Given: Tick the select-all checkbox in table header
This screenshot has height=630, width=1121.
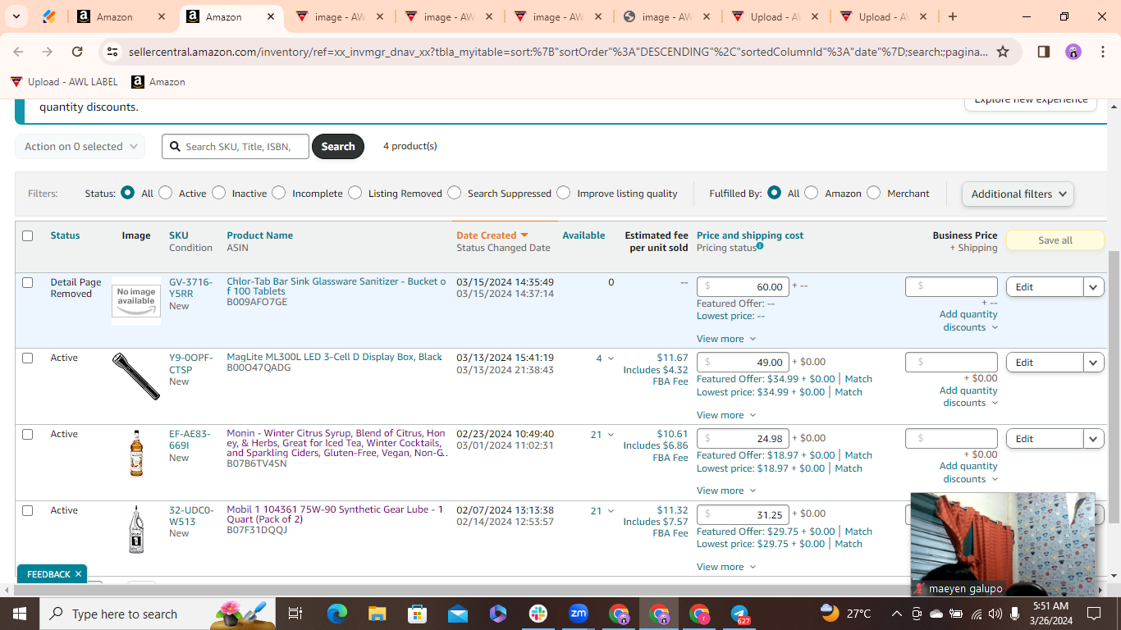Looking at the screenshot, I should click(27, 235).
